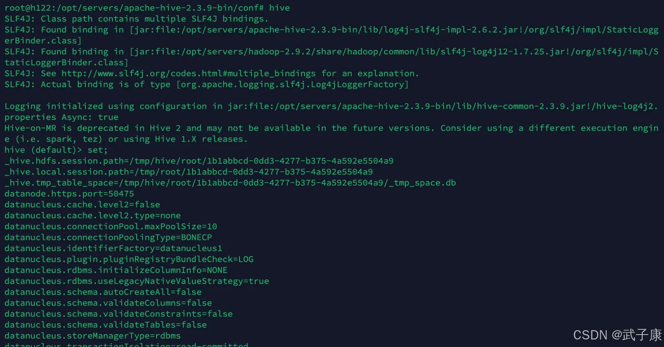Click the CSDN @武子康 watermark
664x347 pixels.
[x=618, y=335]
